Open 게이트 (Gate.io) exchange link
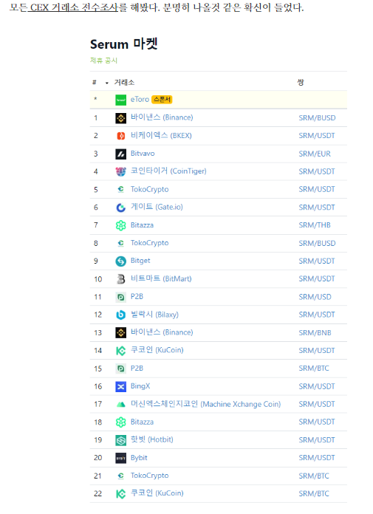Screen dimensions: 373x514 coord(157,207)
